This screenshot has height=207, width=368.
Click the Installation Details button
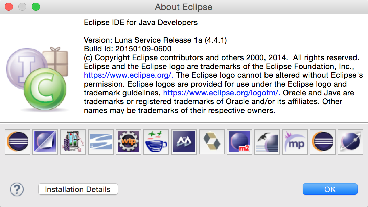coord(78,189)
